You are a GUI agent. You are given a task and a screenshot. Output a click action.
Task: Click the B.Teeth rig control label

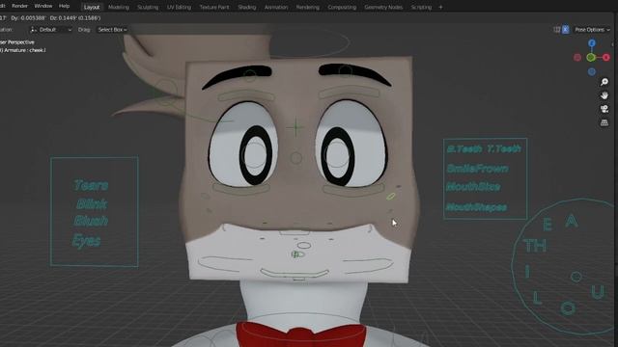pyautogui.click(x=464, y=149)
